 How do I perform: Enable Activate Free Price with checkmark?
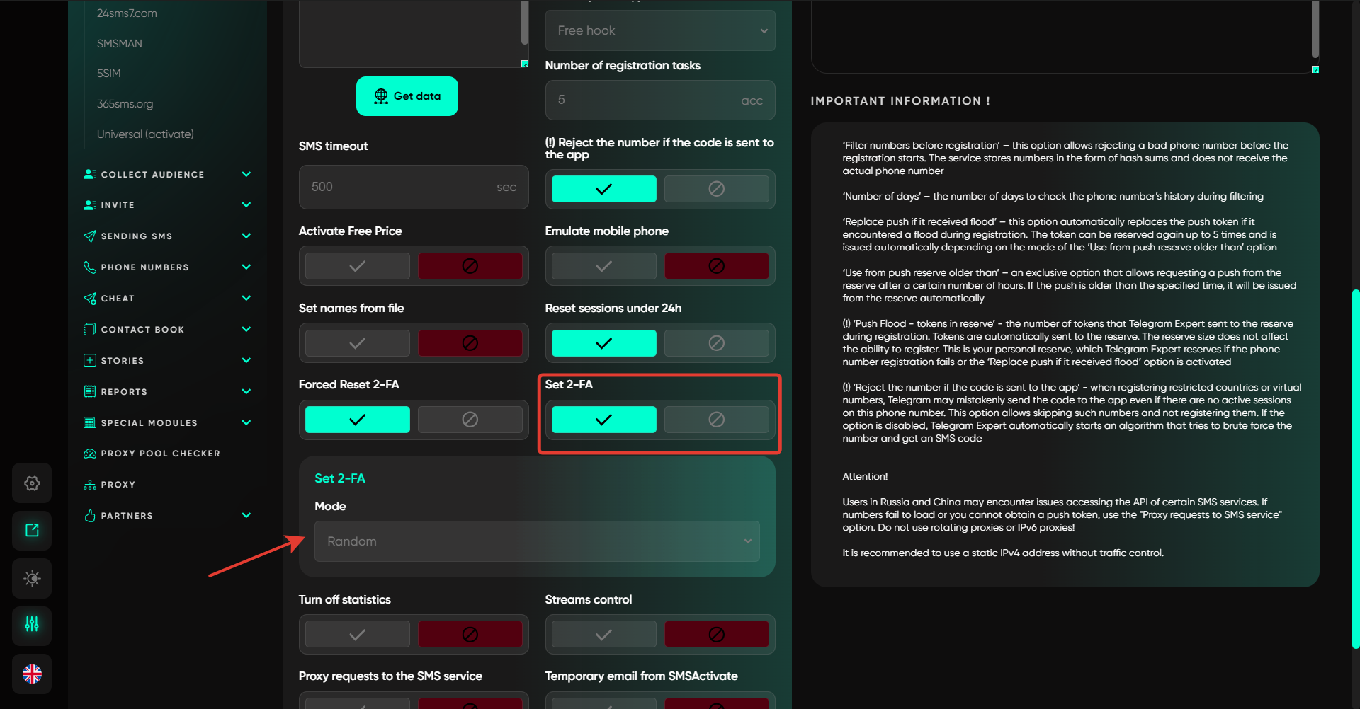[358, 266]
